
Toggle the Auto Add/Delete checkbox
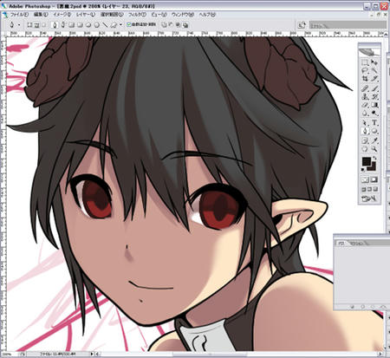[129, 25]
